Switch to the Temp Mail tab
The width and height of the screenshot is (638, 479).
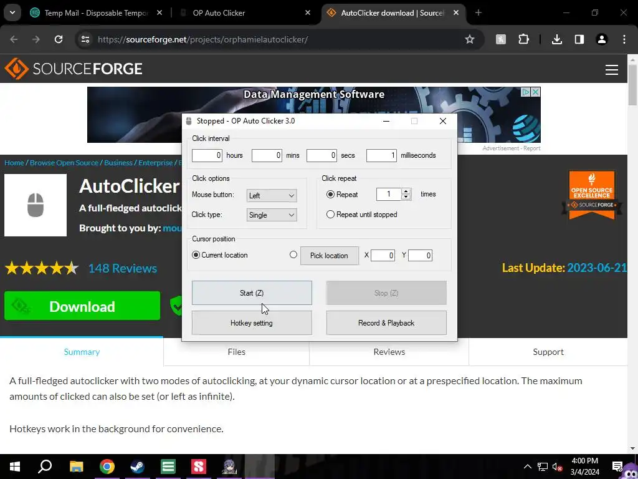(x=97, y=12)
